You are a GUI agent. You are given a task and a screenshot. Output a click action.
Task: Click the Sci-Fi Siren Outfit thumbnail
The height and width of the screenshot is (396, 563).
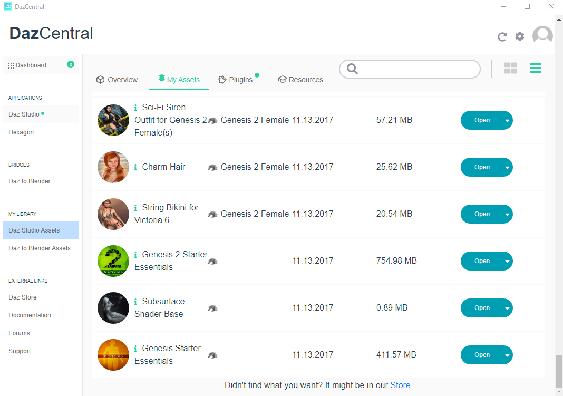click(113, 120)
